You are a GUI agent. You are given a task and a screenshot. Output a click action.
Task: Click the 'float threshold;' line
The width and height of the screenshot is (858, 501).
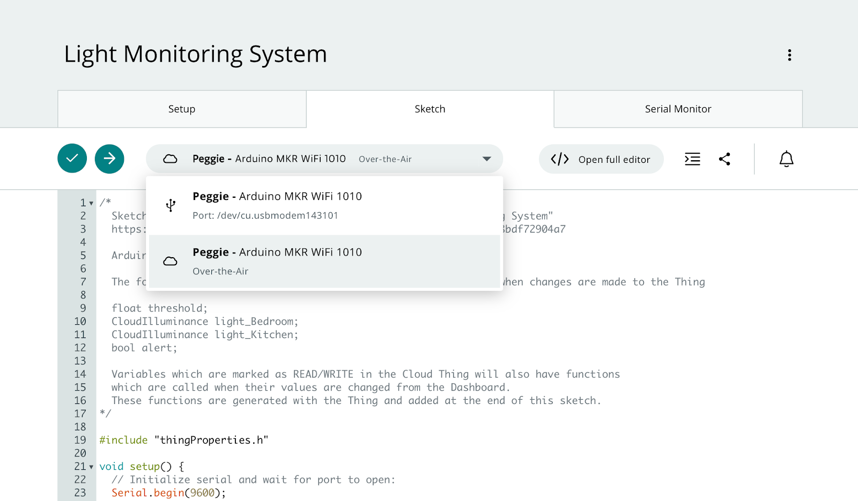159,308
